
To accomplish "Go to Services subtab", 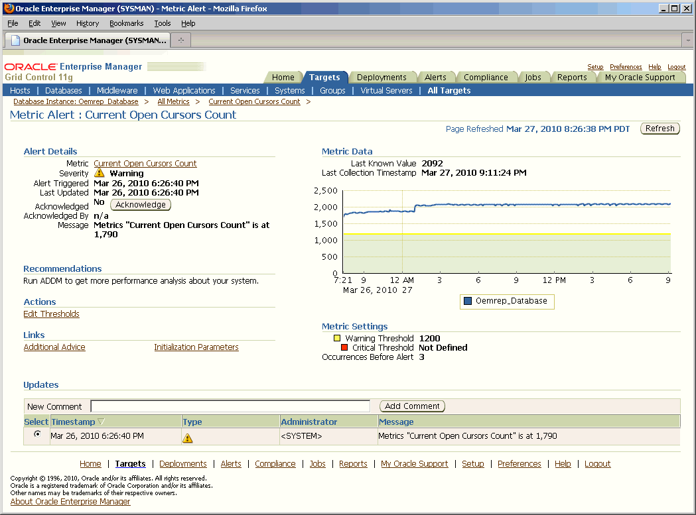I will tap(245, 91).
